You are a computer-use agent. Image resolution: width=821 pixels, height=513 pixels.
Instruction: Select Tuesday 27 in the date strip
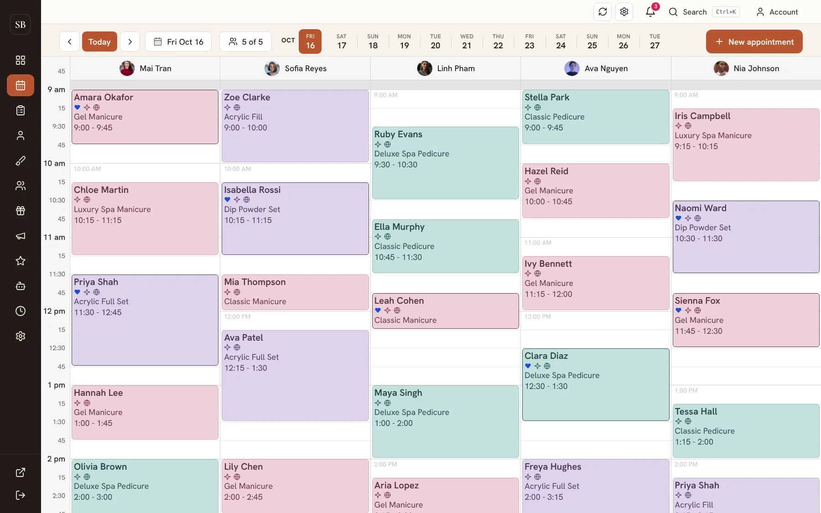(x=655, y=41)
